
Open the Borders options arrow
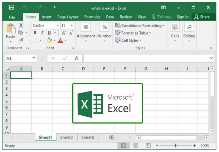(41, 41)
